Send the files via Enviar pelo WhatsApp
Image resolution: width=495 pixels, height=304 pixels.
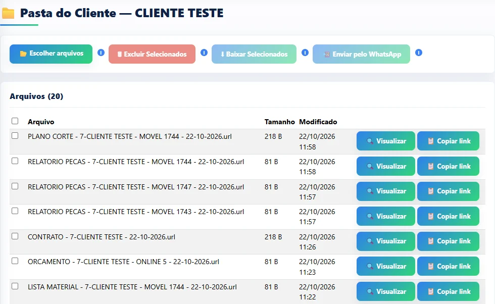tap(361, 54)
